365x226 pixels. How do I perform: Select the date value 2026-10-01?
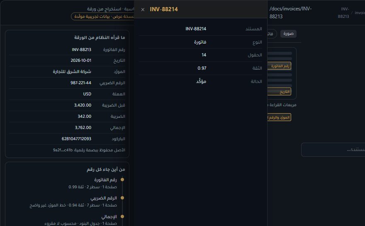(81, 60)
